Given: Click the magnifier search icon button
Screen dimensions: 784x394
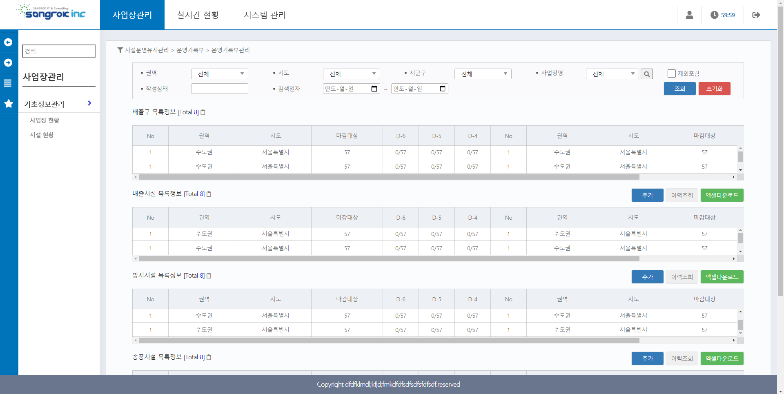Looking at the screenshot, I should pyautogui.click(x=647, y=74).
